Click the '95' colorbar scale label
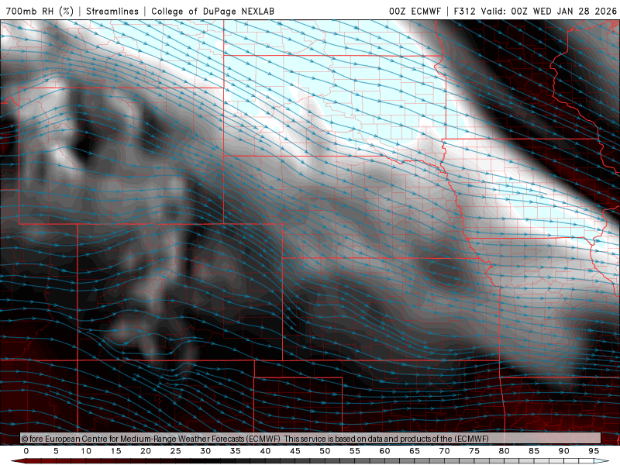Screen dimensions: 620x465 click(x=594, y=451)
